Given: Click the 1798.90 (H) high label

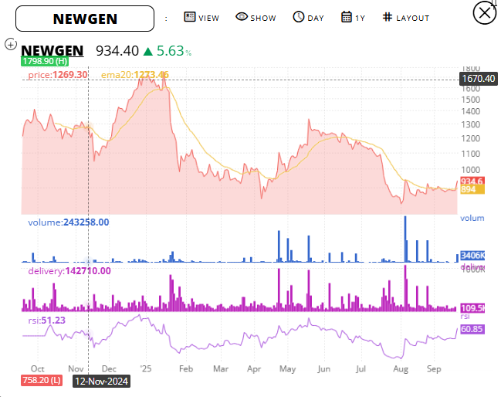Looking at the screenshot, I should tap(45, 61).
